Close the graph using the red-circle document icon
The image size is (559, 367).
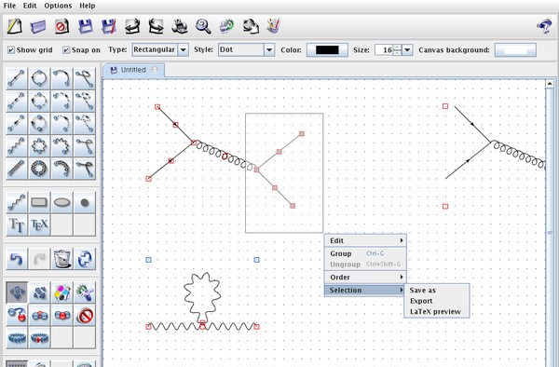pos(61,26)
